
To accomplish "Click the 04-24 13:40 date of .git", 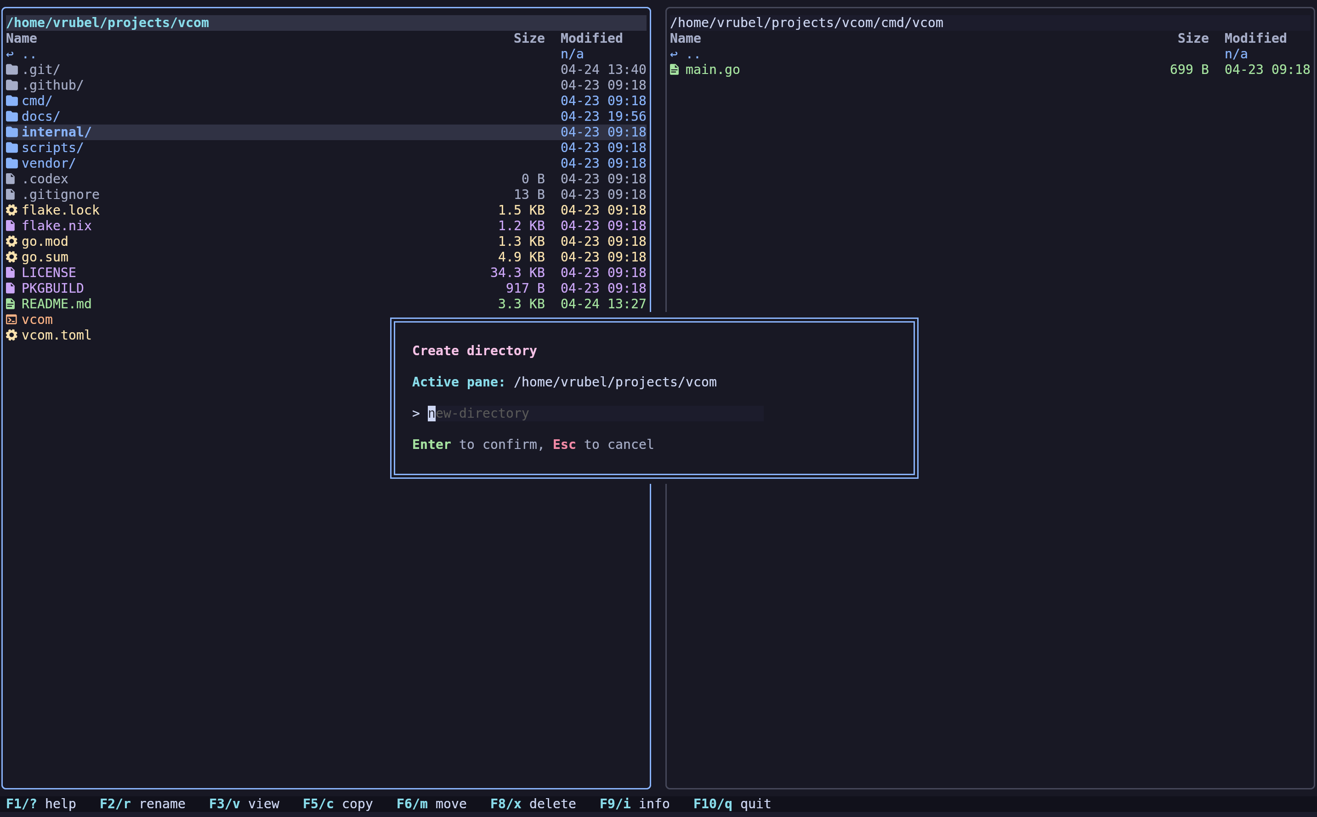I will tap(603, 70).
